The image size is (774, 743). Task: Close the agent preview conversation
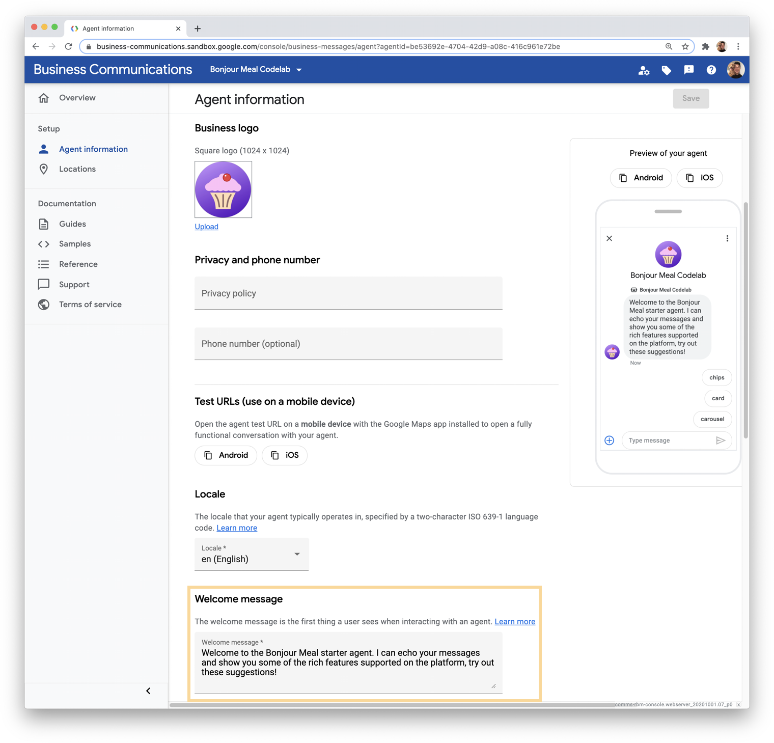tap(609, 238)
